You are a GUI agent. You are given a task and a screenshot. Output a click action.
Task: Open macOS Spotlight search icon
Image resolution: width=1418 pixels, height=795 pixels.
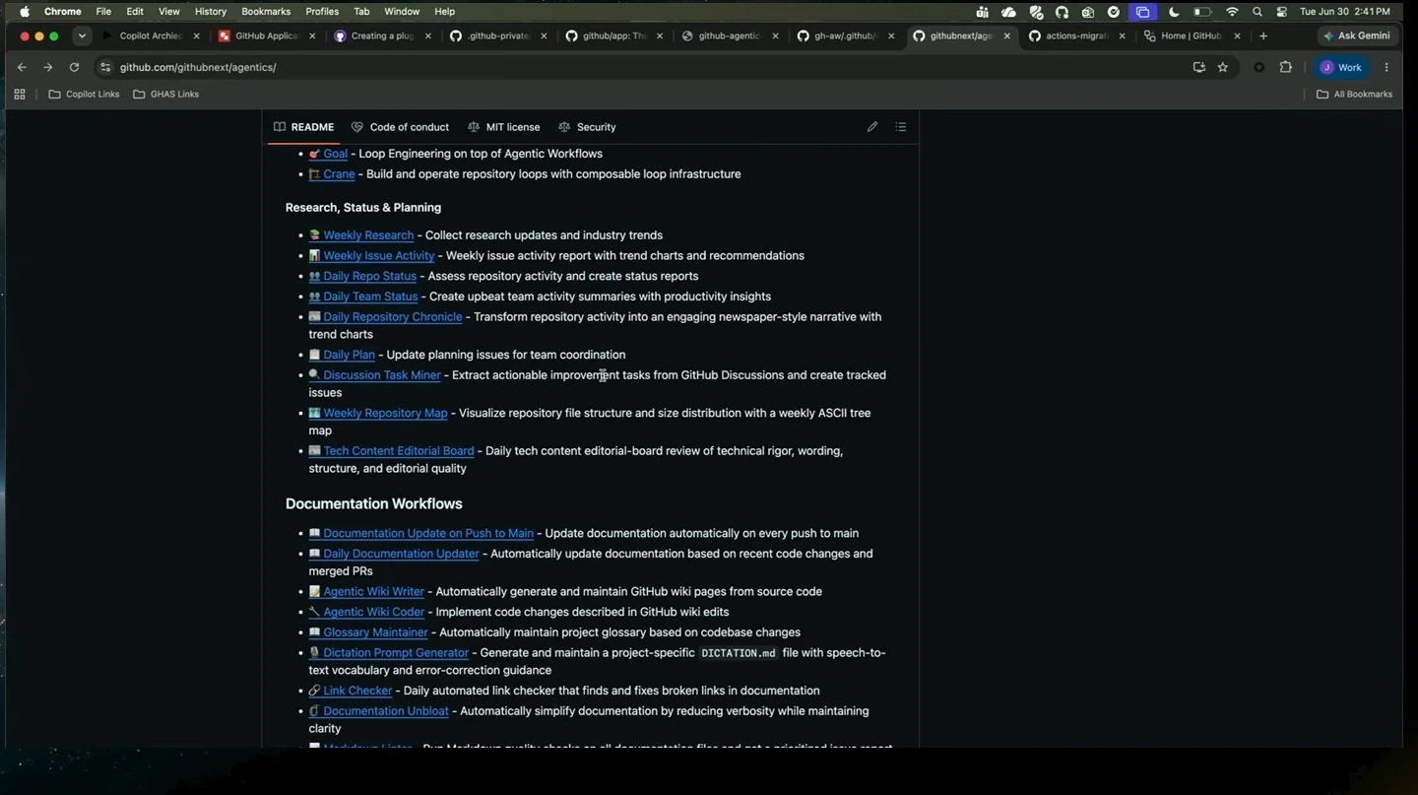1257,12
